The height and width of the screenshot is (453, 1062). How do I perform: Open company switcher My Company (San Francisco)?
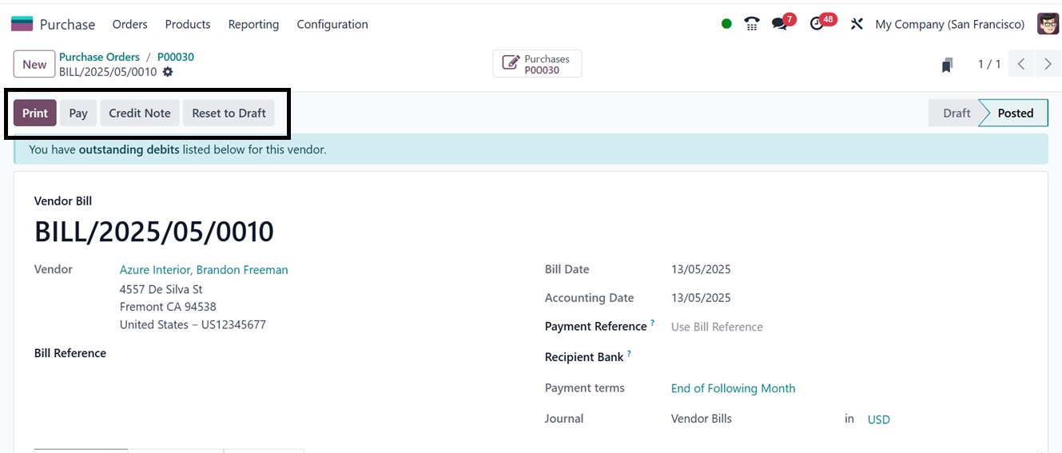tap(949, 24)
